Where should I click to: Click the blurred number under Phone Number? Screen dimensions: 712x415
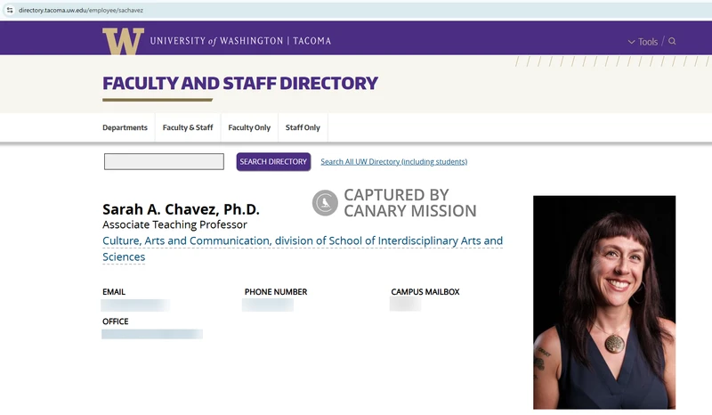[267, 305]
